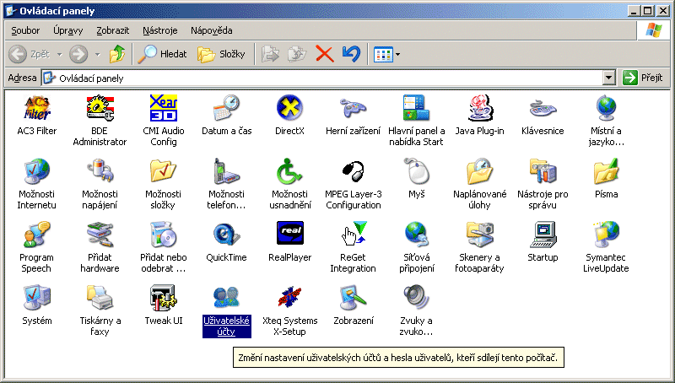Expand the address bar dropdown arrow

click(609, 78)
